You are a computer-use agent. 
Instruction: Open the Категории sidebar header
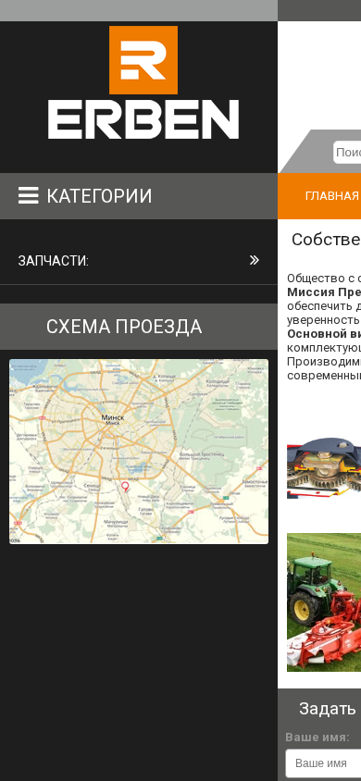click(x=139, y=196)
